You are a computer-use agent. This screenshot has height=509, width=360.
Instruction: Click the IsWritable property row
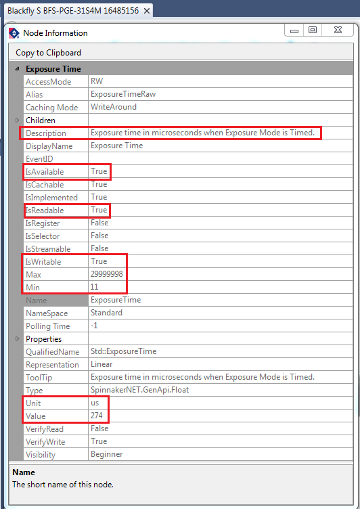pos(188,262)
